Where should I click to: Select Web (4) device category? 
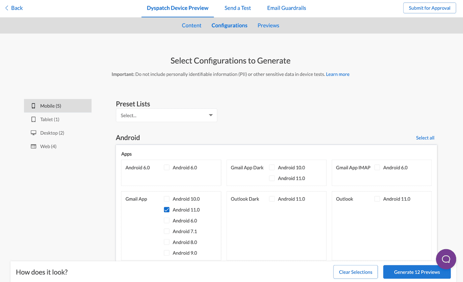click(57, 147)
